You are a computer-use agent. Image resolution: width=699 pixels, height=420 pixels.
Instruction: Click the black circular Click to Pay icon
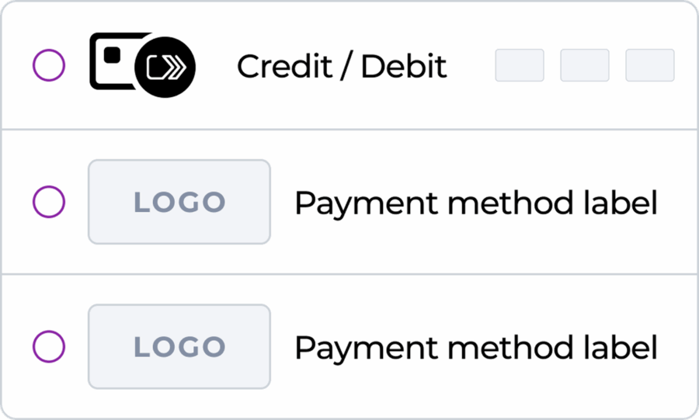click(x=165, y=68)
